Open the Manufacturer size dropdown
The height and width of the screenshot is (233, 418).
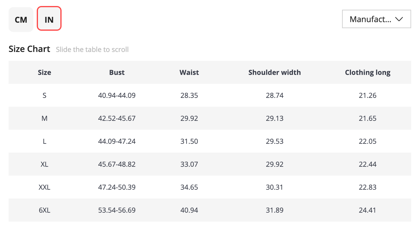[x=376, y=19]
